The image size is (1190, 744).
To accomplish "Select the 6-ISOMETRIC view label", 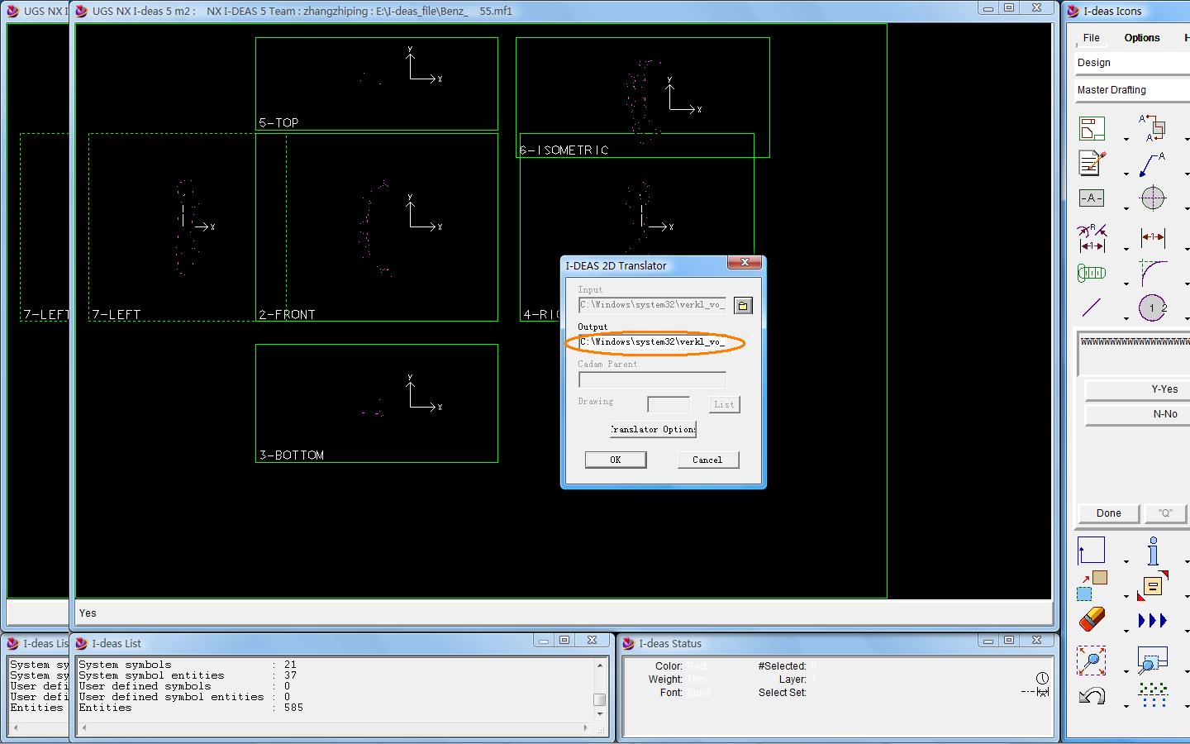I will pyautogui.click(x=564, y=150).
